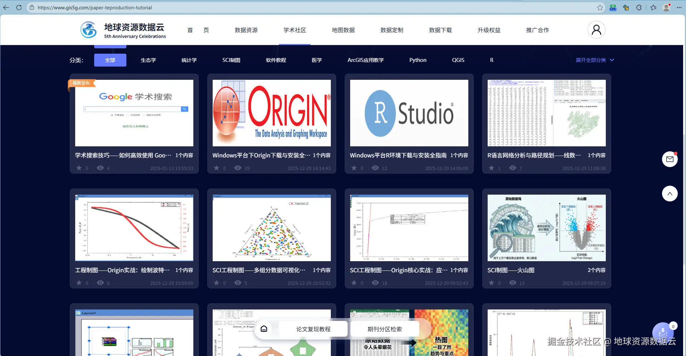The image size is (686, 356).
Task: Filter by the 医学 category
Action: 317,60
